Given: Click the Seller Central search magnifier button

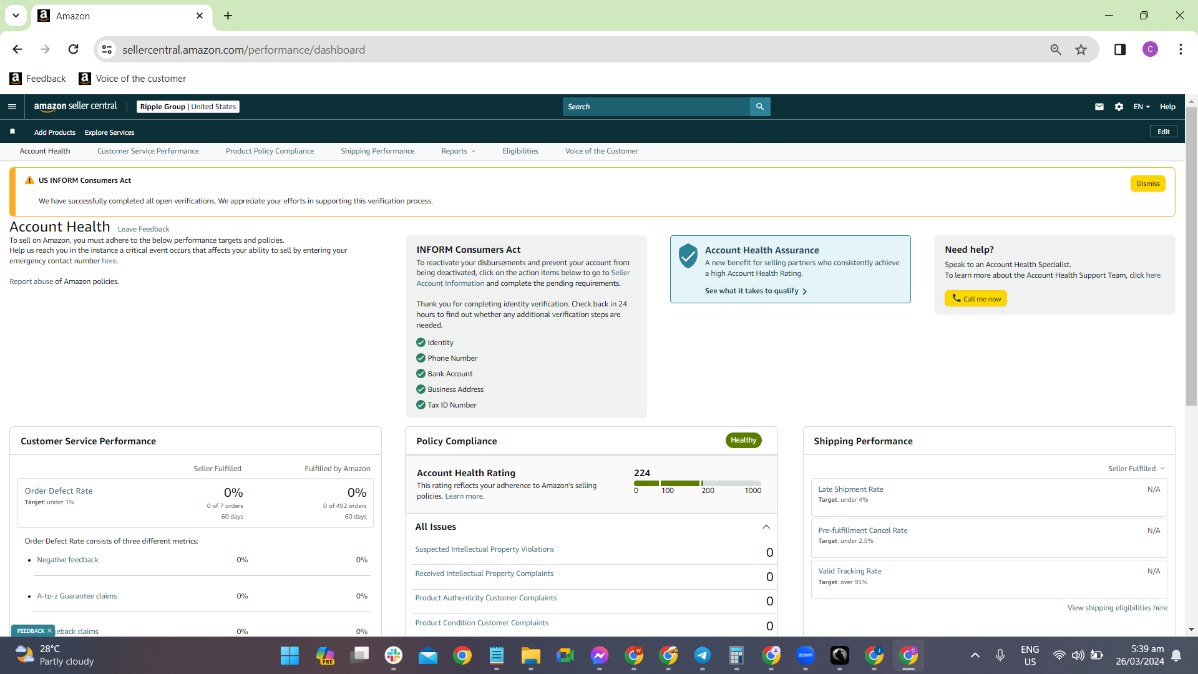Looking at the screenshot, I should pyautogui.click(x=760, y=107).
